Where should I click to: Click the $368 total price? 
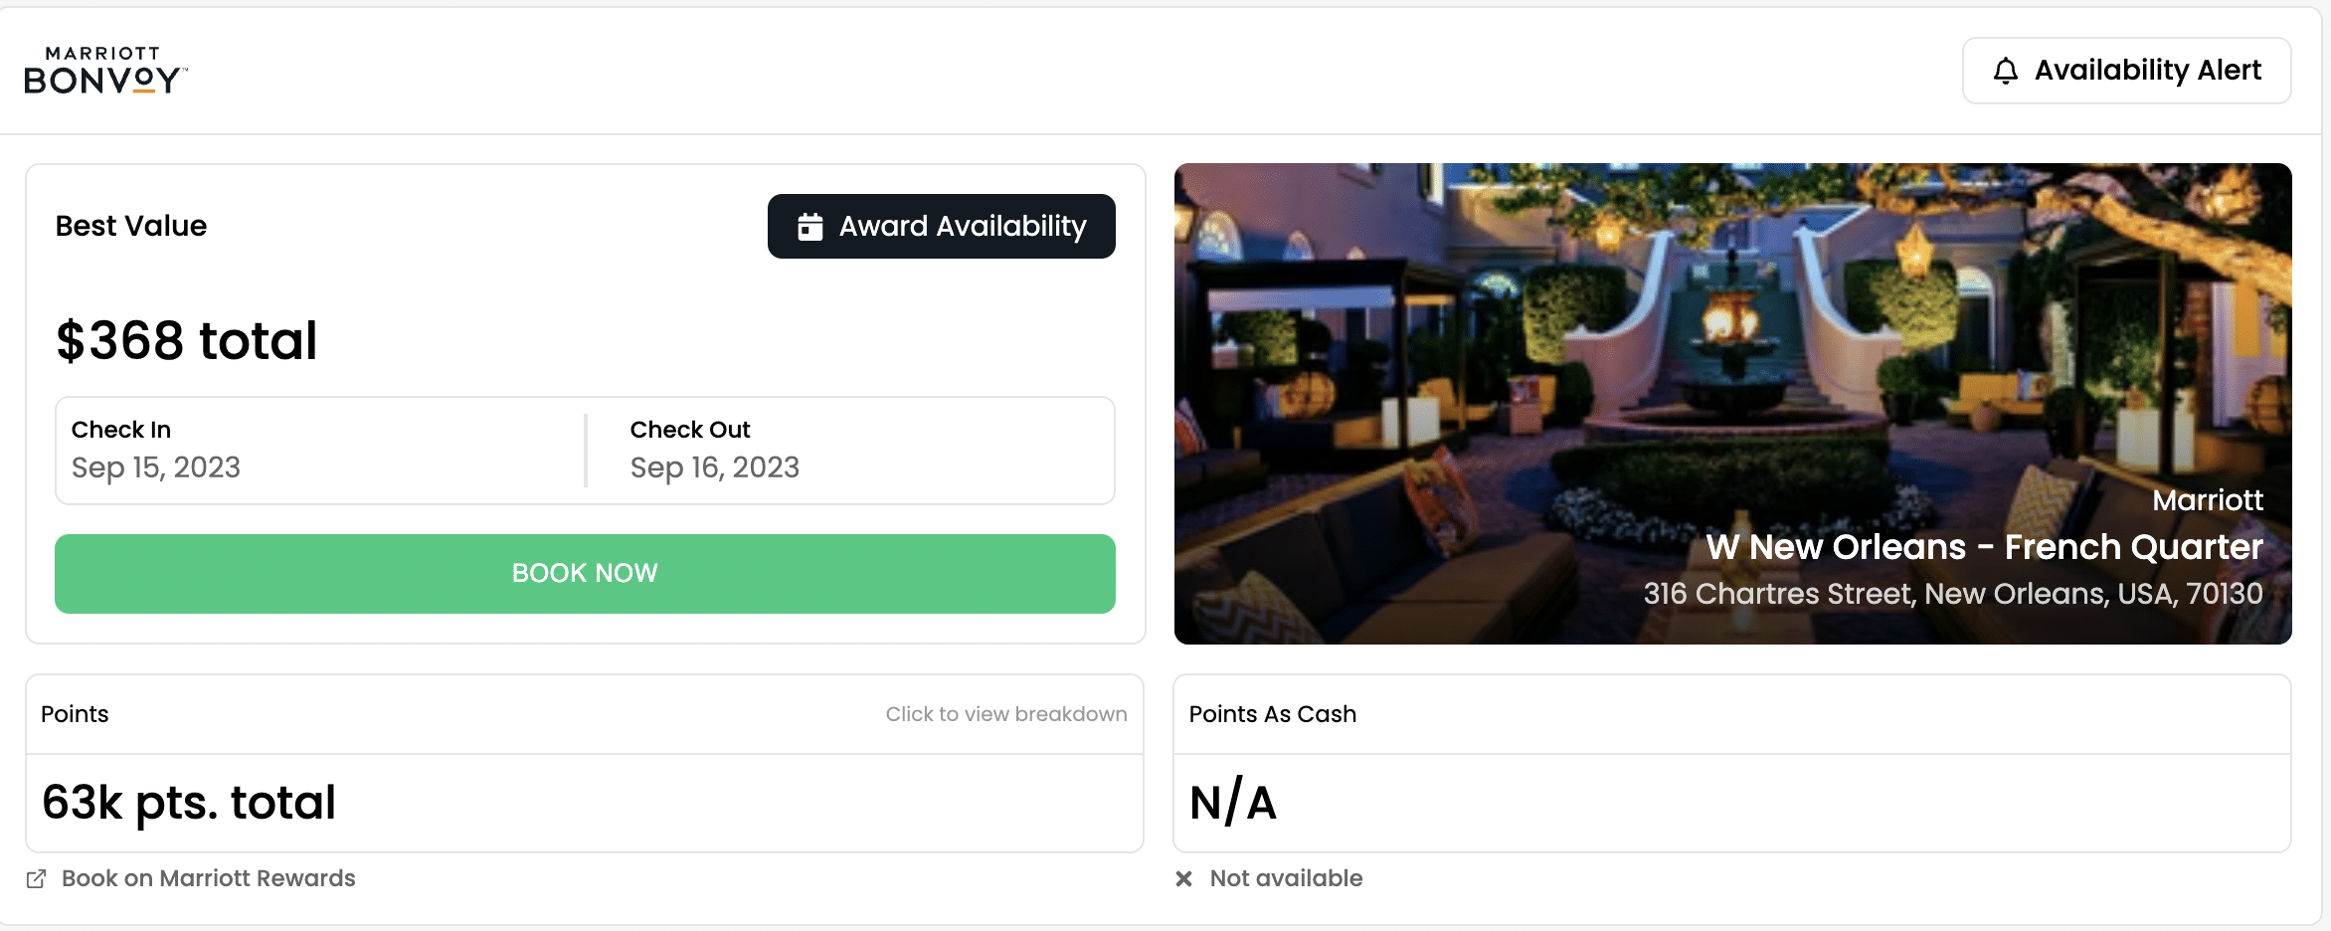pyautogui.click(x=187, y=340)
